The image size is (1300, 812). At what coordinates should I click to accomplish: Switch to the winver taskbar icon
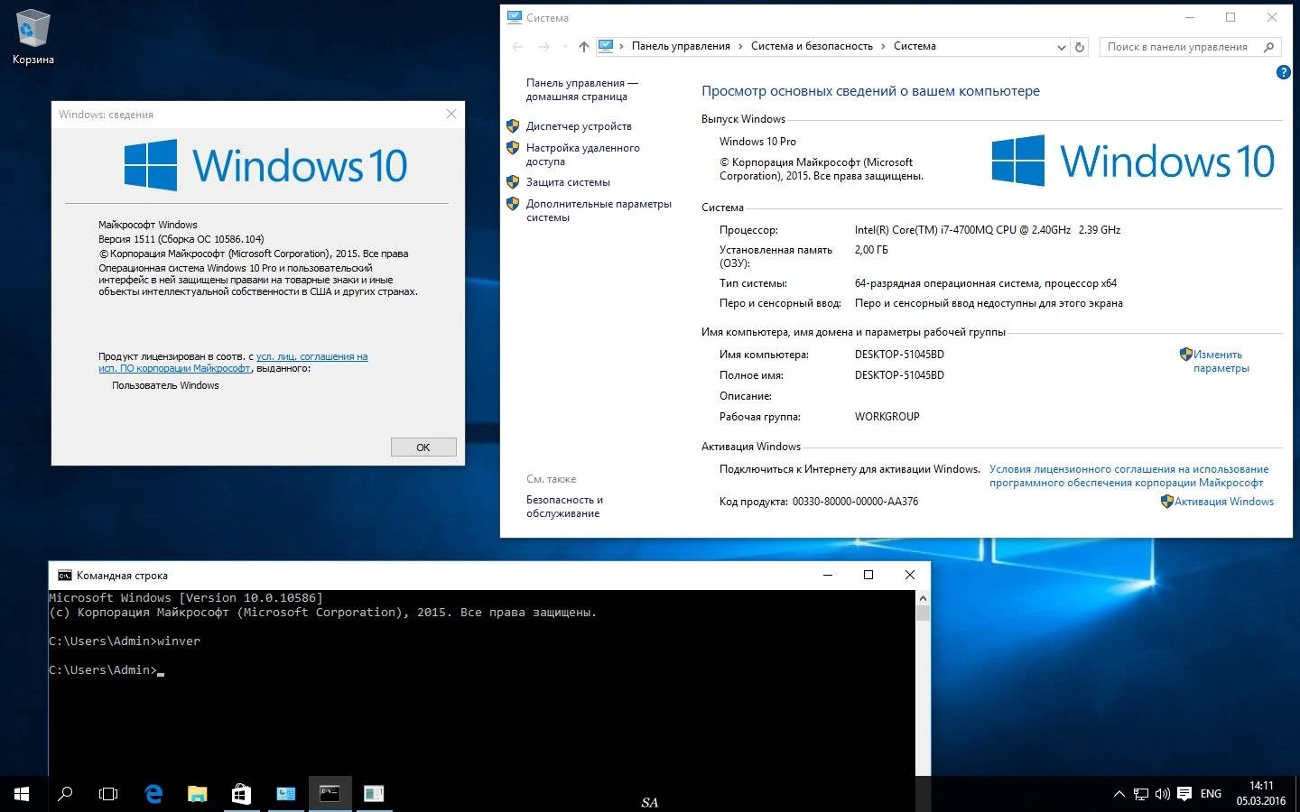tap(374, 794)
